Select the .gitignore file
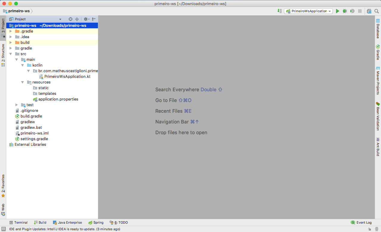Image resolution: width=381 pixels, height=232 pixels. [x=26, y=110]
